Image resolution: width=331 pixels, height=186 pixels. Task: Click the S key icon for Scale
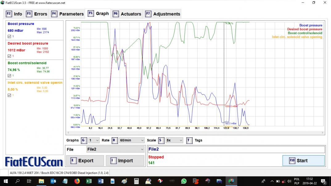tap(161, 140)
